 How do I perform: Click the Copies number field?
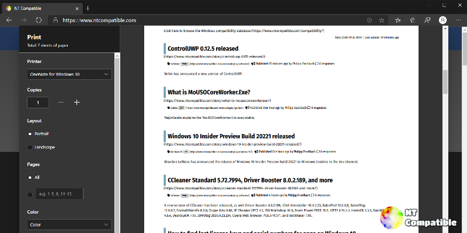click(x=38, y=103)
